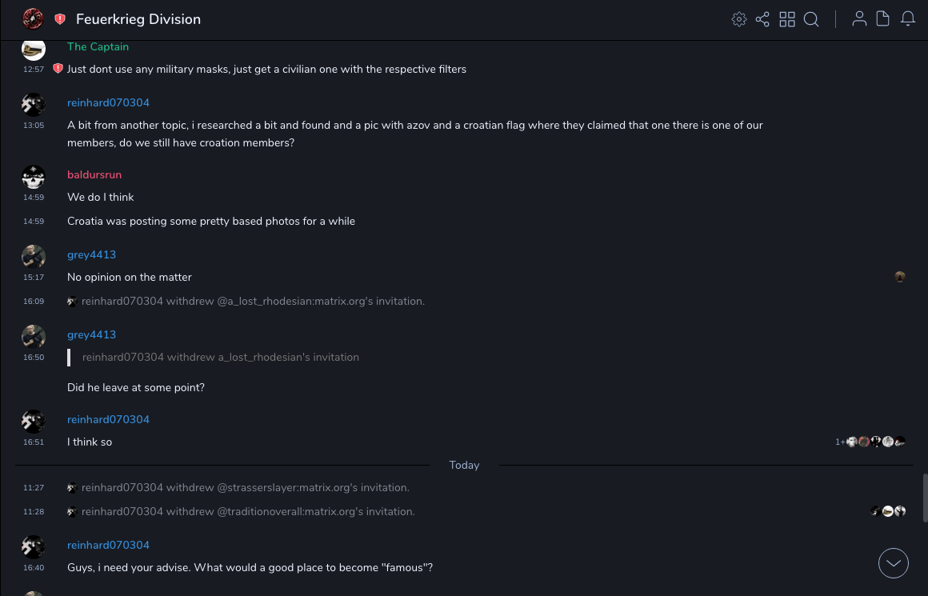Click the baldursrun username
Viewport: 928px width, 596px height.
[x=94, y=174]
